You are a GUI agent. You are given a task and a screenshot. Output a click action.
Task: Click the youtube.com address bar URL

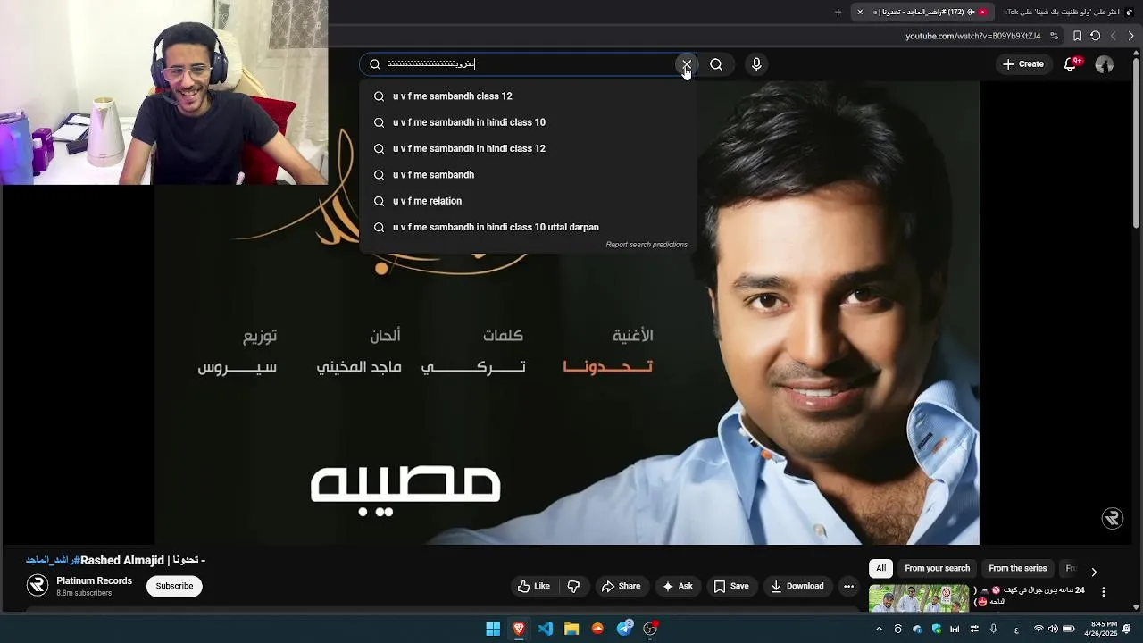click(972, 36)
